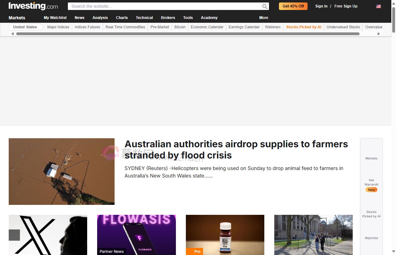The height and width of the screenshot is (255, 396).
Task: Select the Economic Calendar tab
Action: point(207,27)
